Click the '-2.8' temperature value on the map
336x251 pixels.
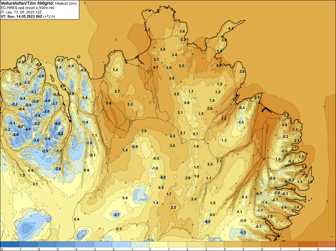(x=35, y=101)
